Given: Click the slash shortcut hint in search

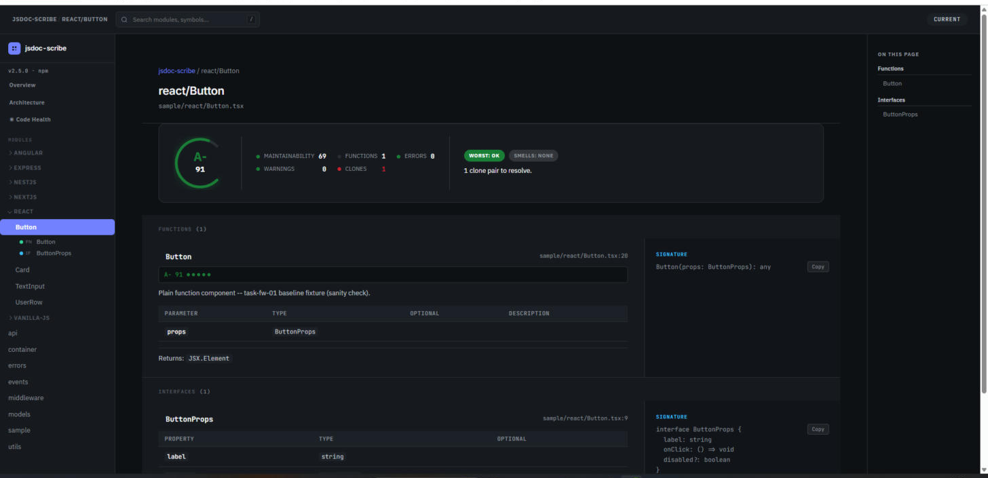Looking at the screenshot, I should pos(251,20).
